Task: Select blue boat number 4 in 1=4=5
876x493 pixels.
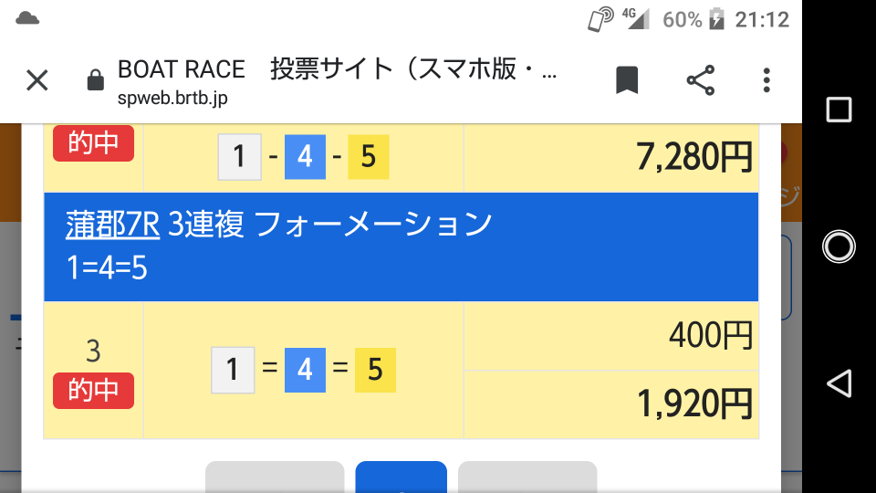Action: point(305,370)
